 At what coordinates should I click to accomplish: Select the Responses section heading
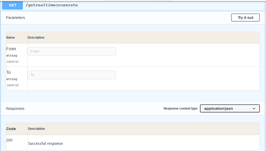[x=15, y=109]
